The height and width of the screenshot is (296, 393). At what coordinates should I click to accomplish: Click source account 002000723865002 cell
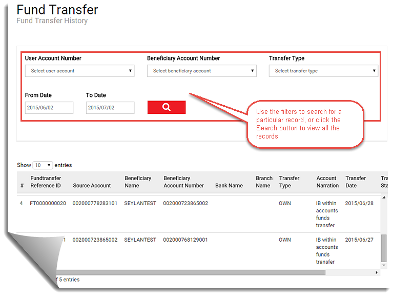pos(95,240)
